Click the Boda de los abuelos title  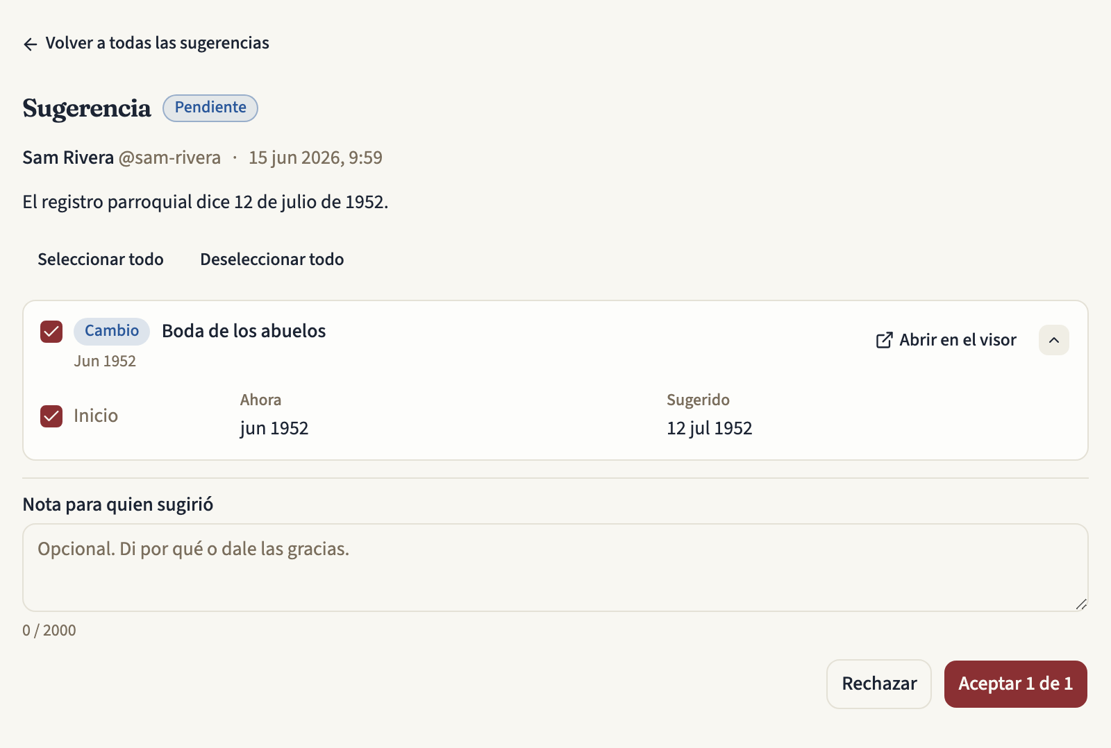(x=244, y=331)
